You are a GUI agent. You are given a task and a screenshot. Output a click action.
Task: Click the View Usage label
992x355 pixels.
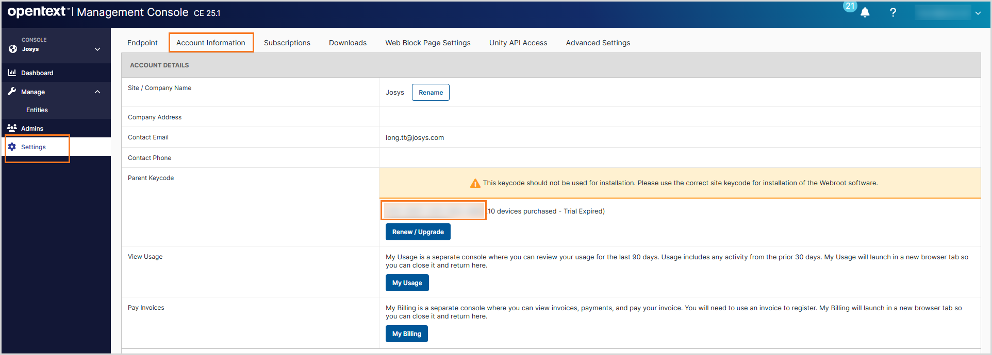145,257
